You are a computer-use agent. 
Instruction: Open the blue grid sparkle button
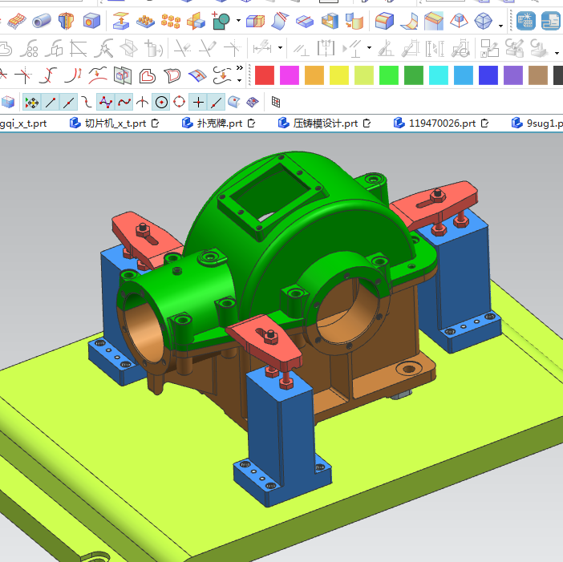pos(526,21)
